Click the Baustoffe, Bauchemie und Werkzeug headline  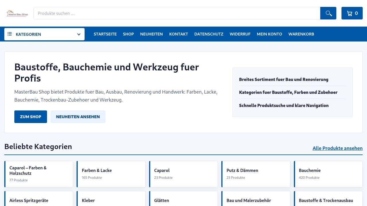(x=107, y=72)
